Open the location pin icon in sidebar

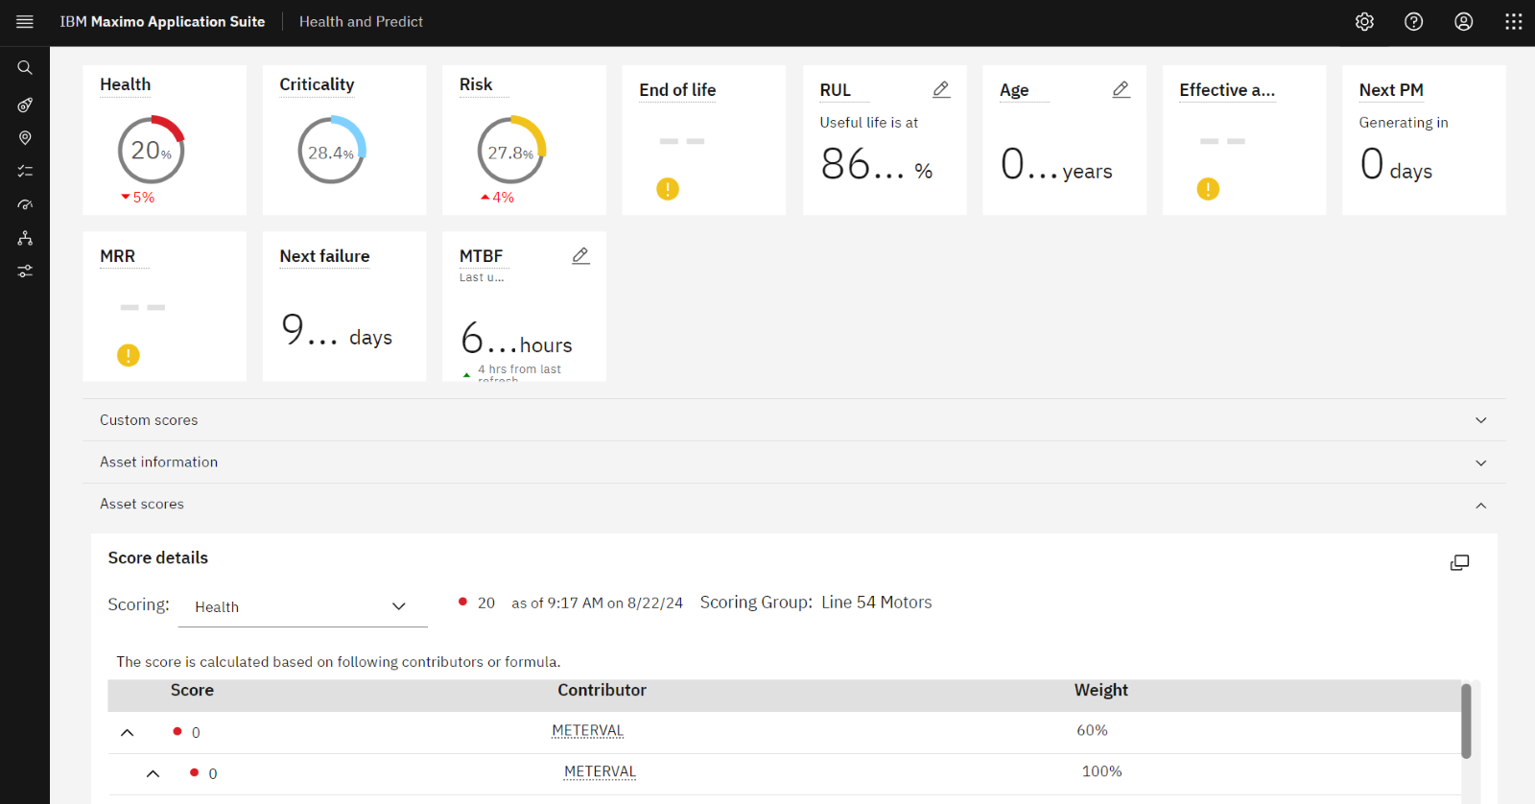click(x=25, y=138)
